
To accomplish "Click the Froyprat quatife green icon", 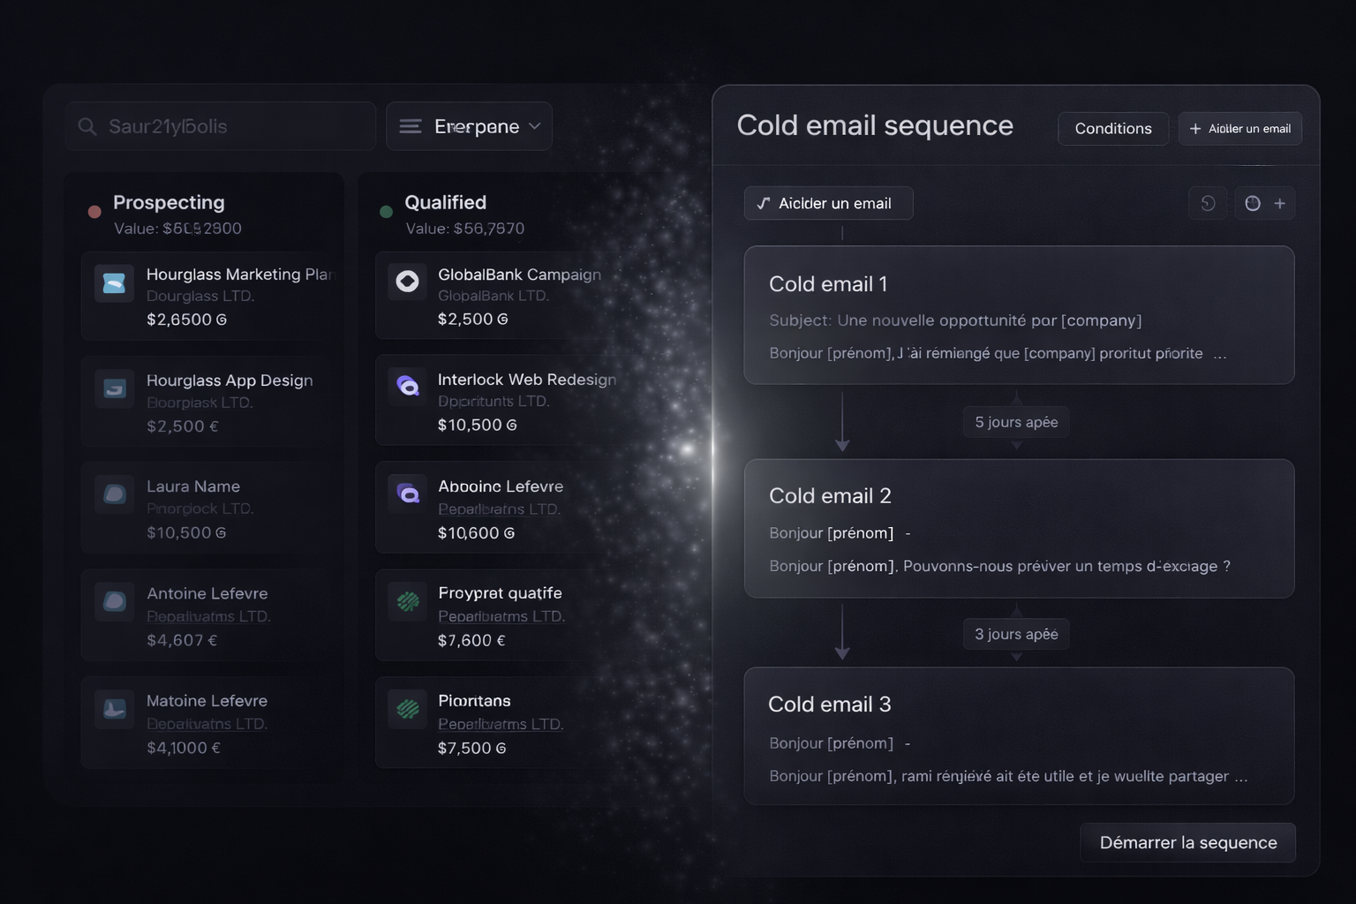I will pyautogui.click(x=407, y=601).
